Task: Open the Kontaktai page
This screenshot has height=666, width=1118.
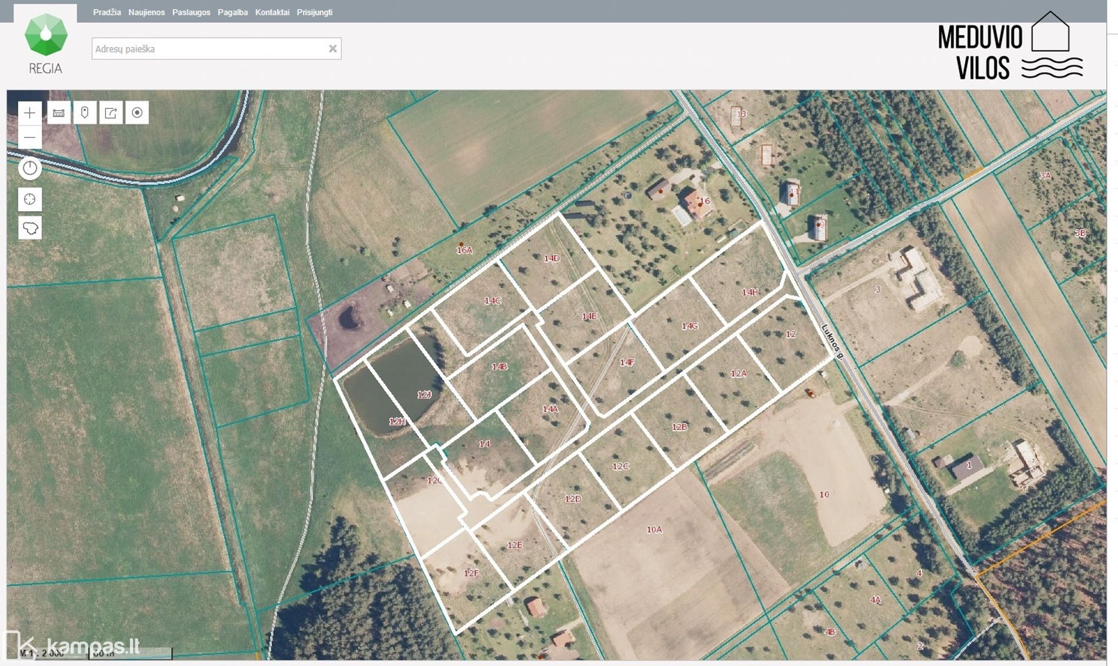Action: pos(272,12)
